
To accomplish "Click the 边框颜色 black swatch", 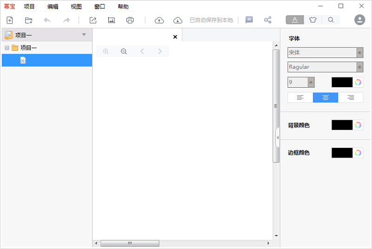I will [342, 153].
